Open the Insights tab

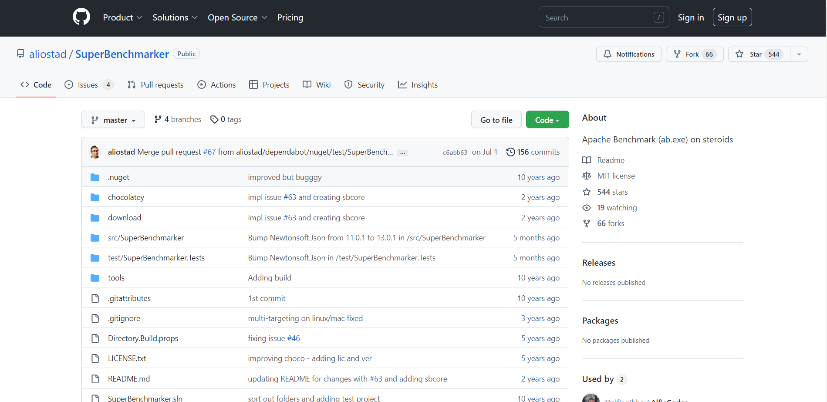point(418,85)
